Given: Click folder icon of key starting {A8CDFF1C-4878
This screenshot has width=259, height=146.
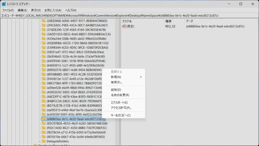Looking at the screenshot, I should point(44,97).
